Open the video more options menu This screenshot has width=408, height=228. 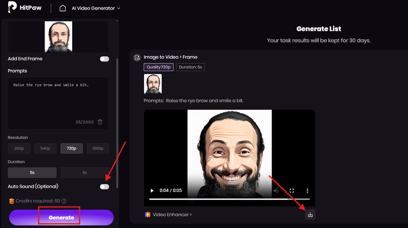pos(307,191)
